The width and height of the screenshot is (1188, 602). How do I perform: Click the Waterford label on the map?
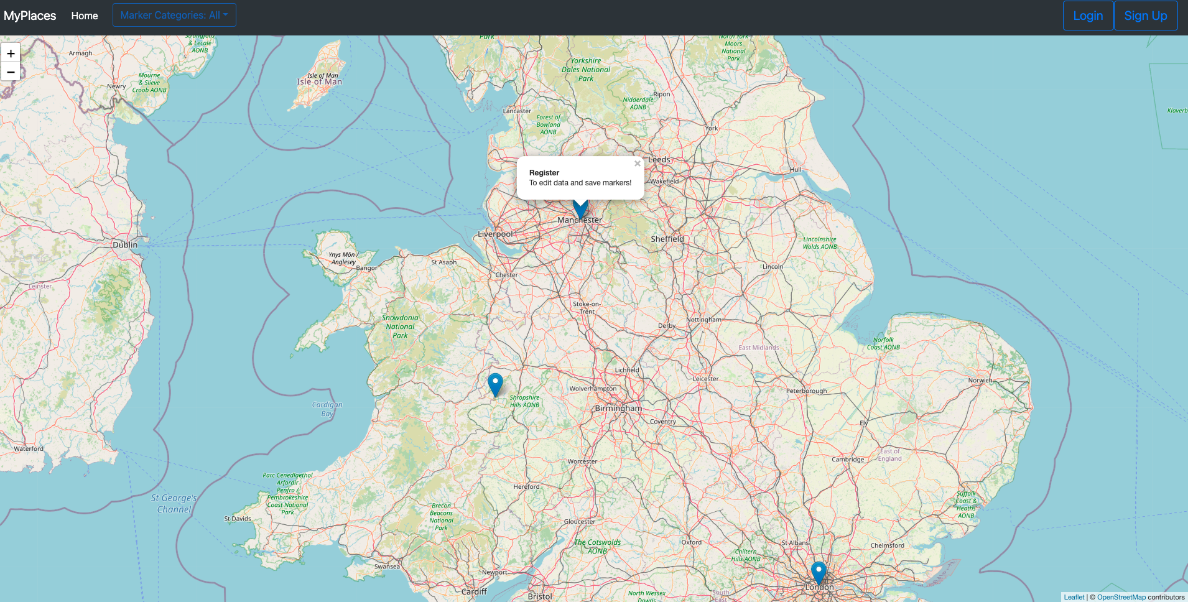pos(29,448)
